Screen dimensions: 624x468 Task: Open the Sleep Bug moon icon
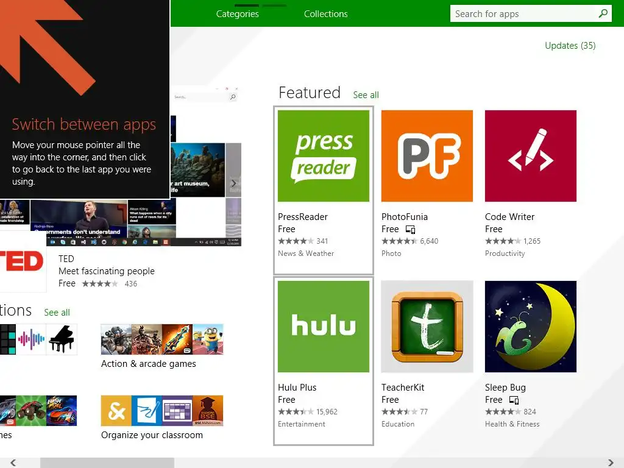[x=531, y=327]
